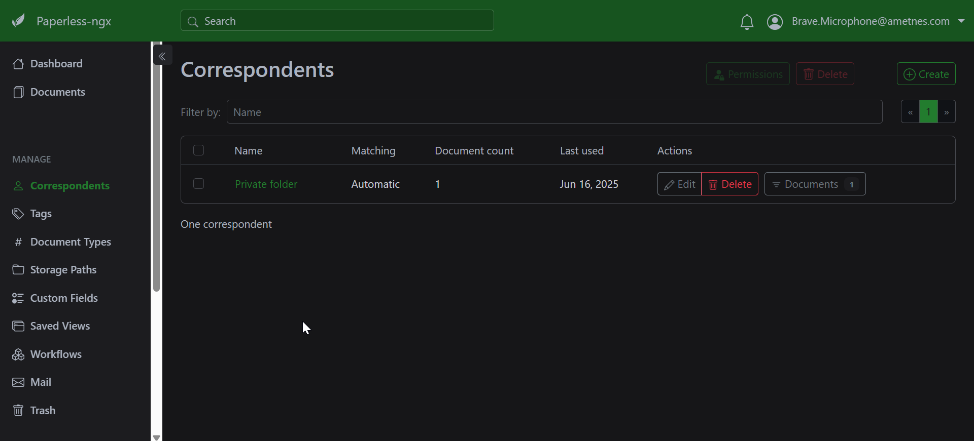This screenshot has width=974, height=441.
Task: Expand the user account dropdown arrow
Action: (x=961, y=21)
